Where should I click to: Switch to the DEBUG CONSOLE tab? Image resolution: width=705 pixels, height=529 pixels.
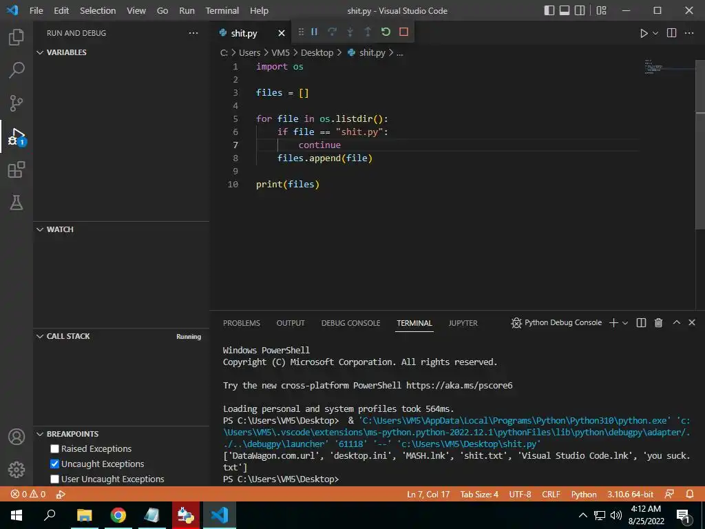coord(350,323)
